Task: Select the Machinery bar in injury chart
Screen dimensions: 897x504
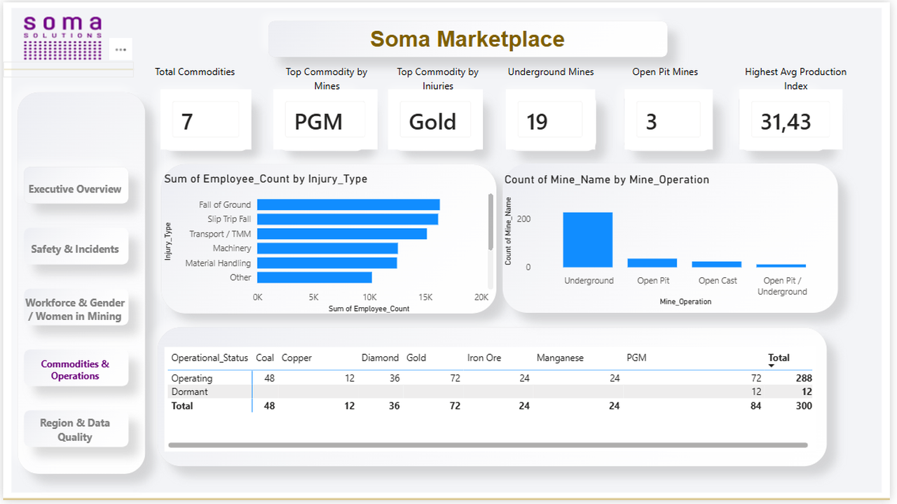Action: coord(327,248)
